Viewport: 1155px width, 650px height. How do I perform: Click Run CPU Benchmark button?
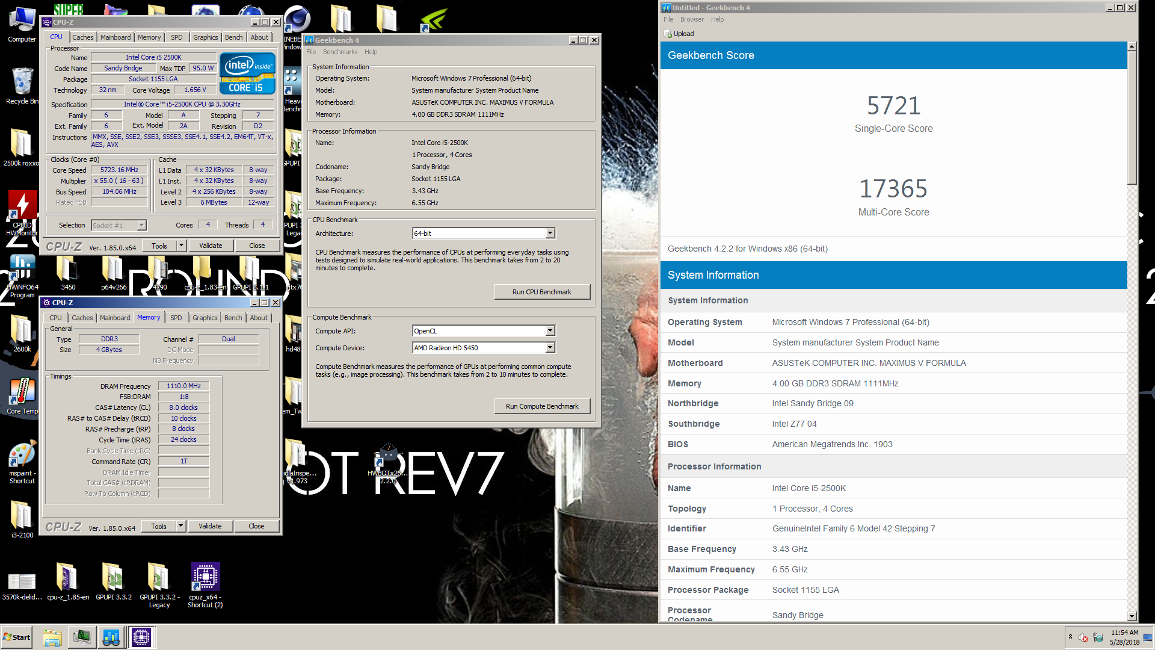(541, 292)
